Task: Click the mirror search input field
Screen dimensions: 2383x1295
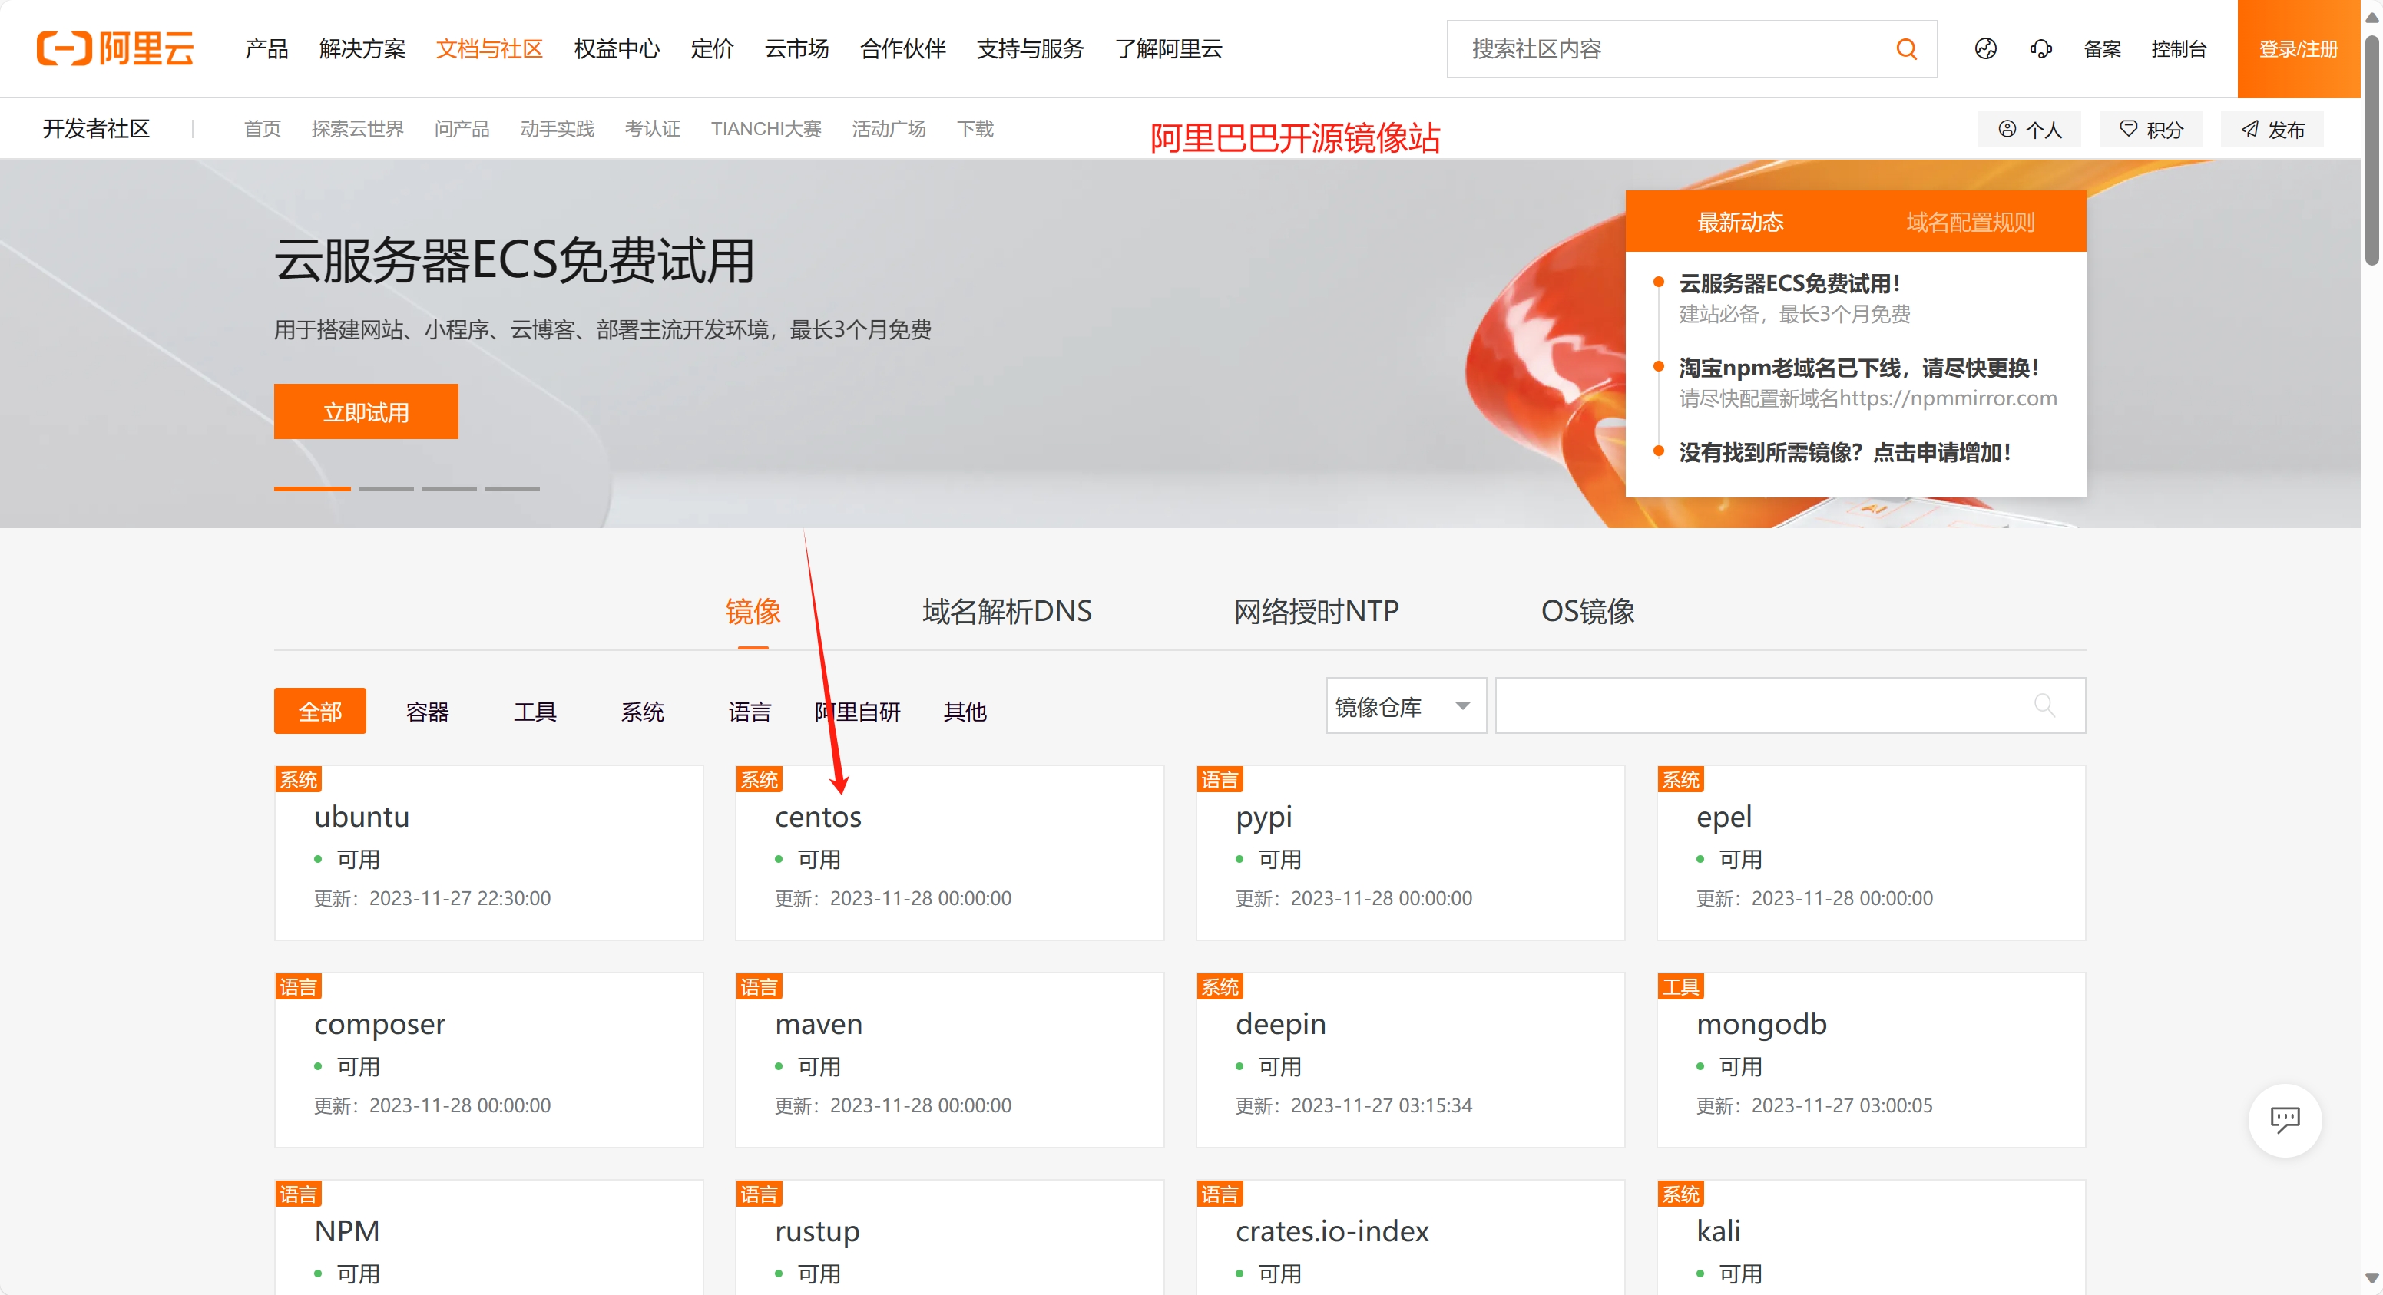Action: point(1758,707)
